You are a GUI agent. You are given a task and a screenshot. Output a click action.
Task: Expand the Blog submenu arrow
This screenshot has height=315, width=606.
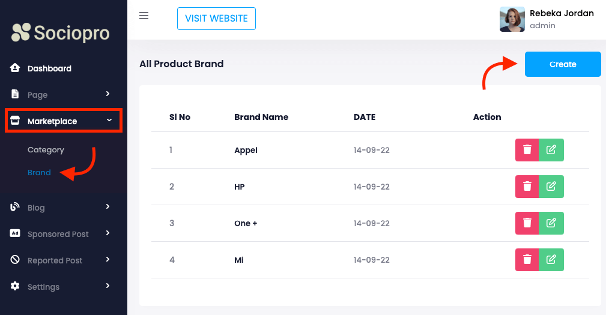click(x=108, y=207)
